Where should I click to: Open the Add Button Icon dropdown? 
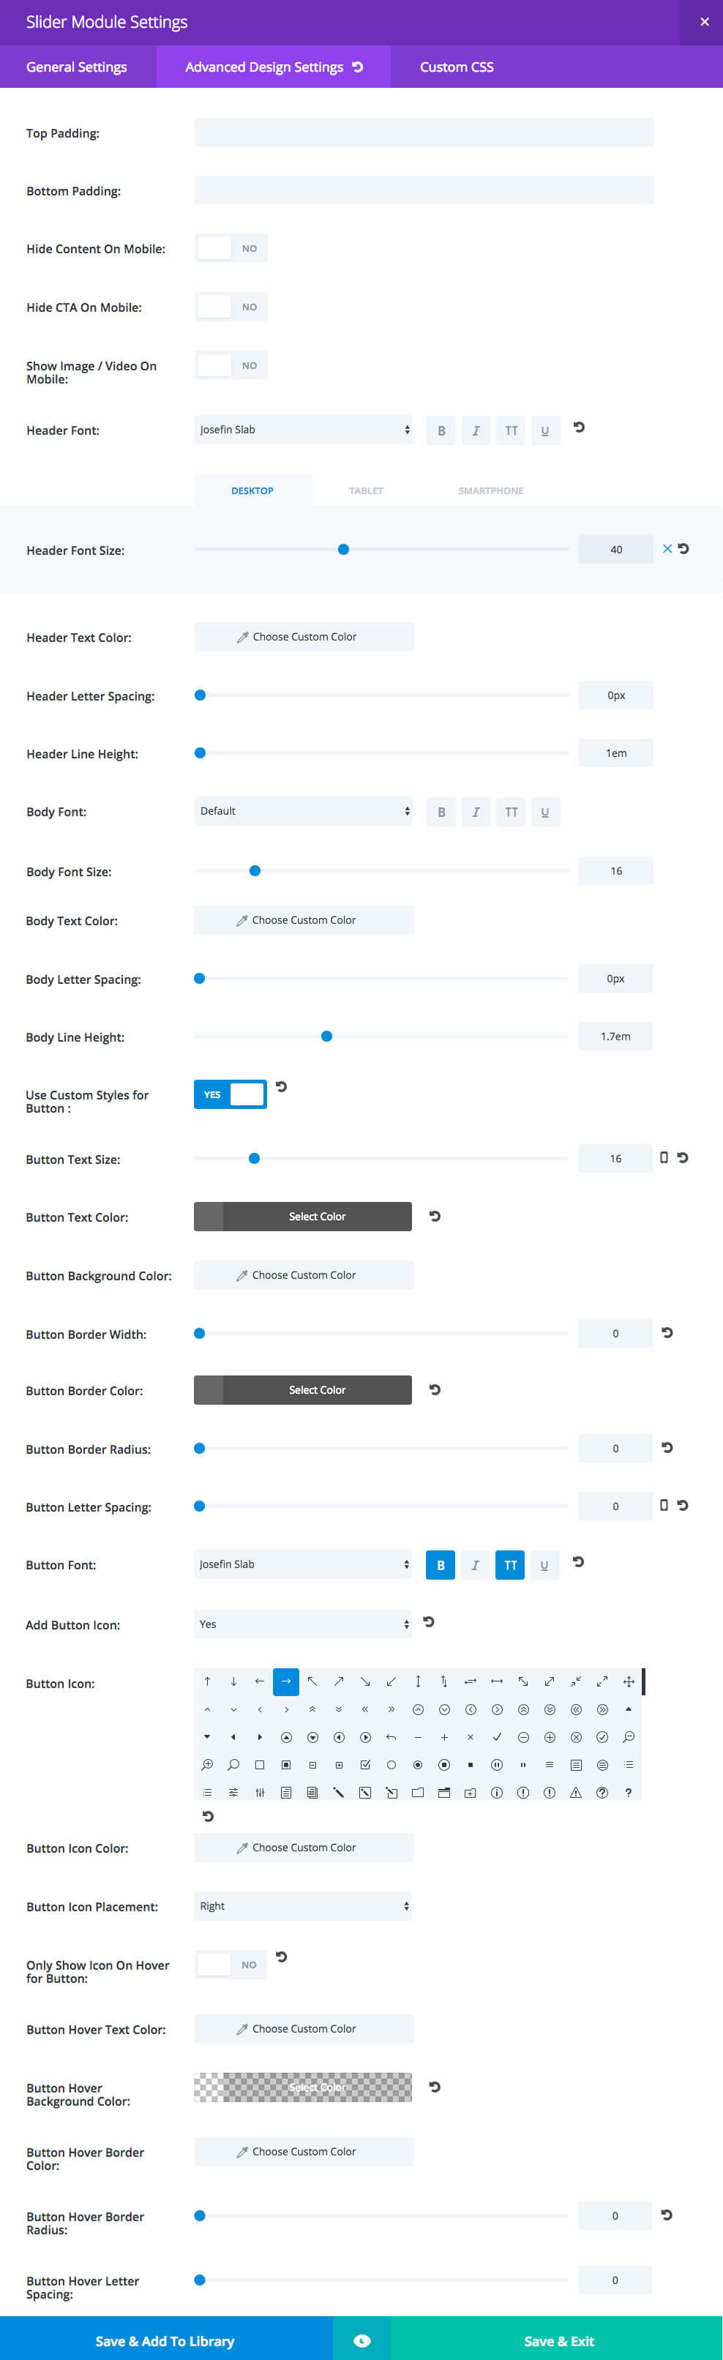[x=303, y=1624]
